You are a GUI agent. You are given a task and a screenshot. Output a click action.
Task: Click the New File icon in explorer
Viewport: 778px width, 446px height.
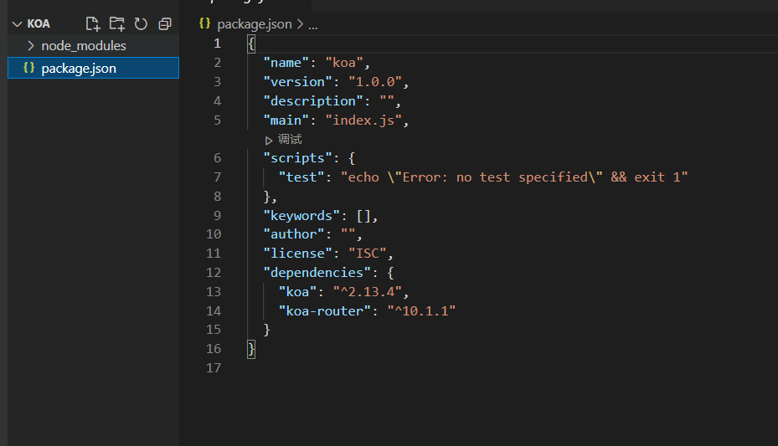(93, 23)
